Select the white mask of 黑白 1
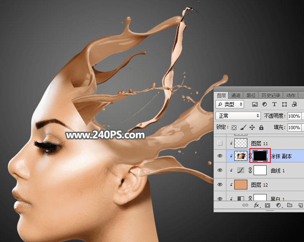This screenshot has height=242, width=304. (x=260, y=198)
